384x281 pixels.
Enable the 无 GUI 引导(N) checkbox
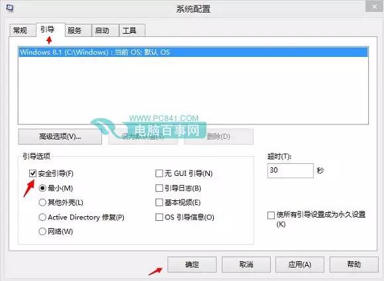coord(159,173)
